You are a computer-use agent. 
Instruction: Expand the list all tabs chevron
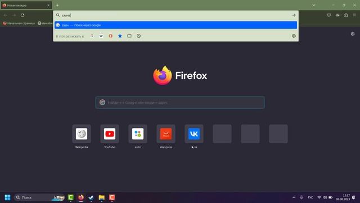point(314,5)
